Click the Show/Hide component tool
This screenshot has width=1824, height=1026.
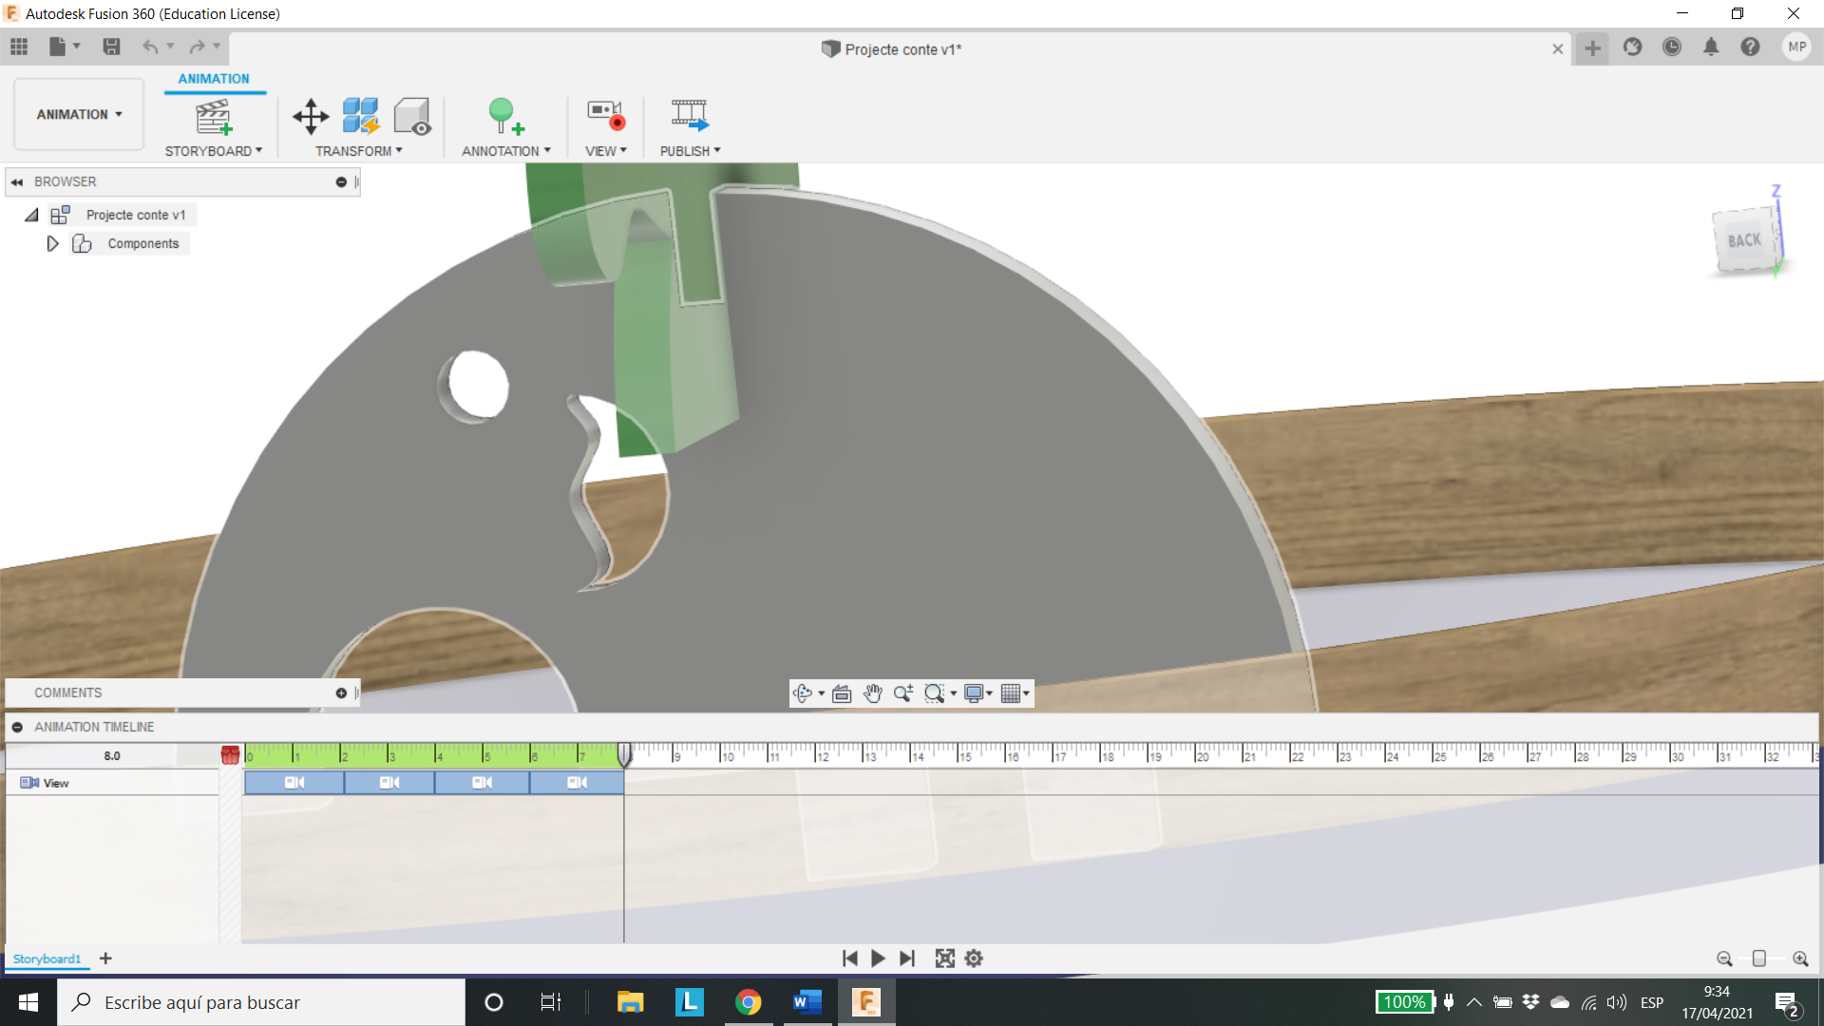[x=412, y=117]
